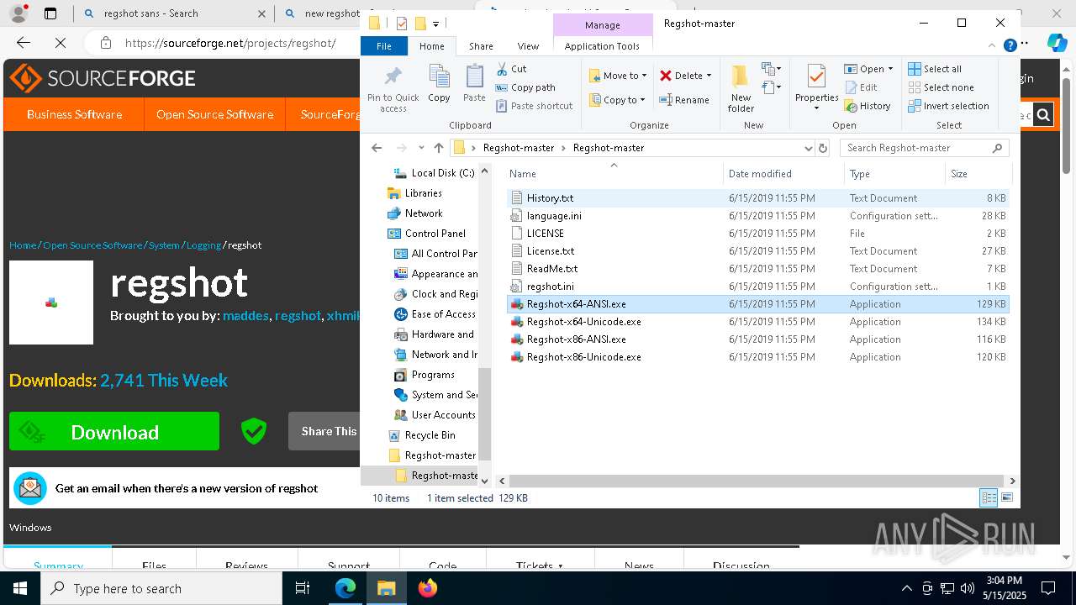The height and width of the screenshot is (605, 1076).
Task: Create a New folder
Action: point(741,88)
